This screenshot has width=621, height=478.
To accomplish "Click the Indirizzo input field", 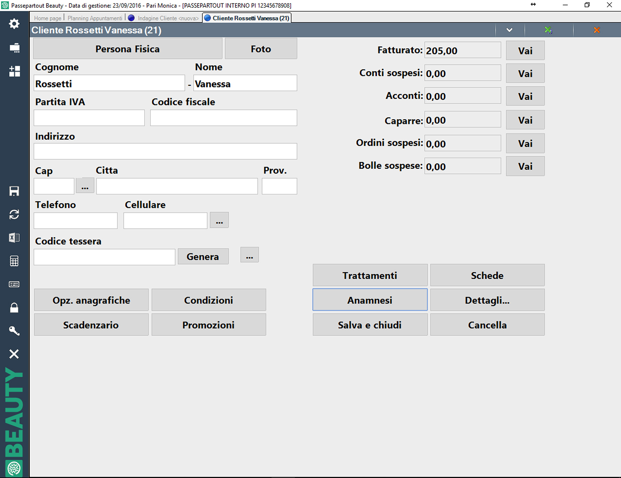I will click(x=165, y=151).
